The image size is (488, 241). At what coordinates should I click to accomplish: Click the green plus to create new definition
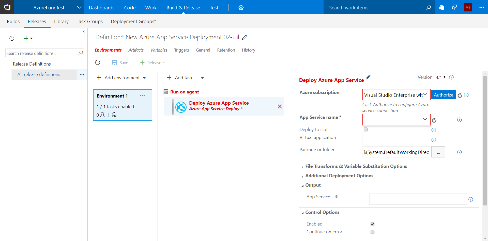[x=26, y=38]
